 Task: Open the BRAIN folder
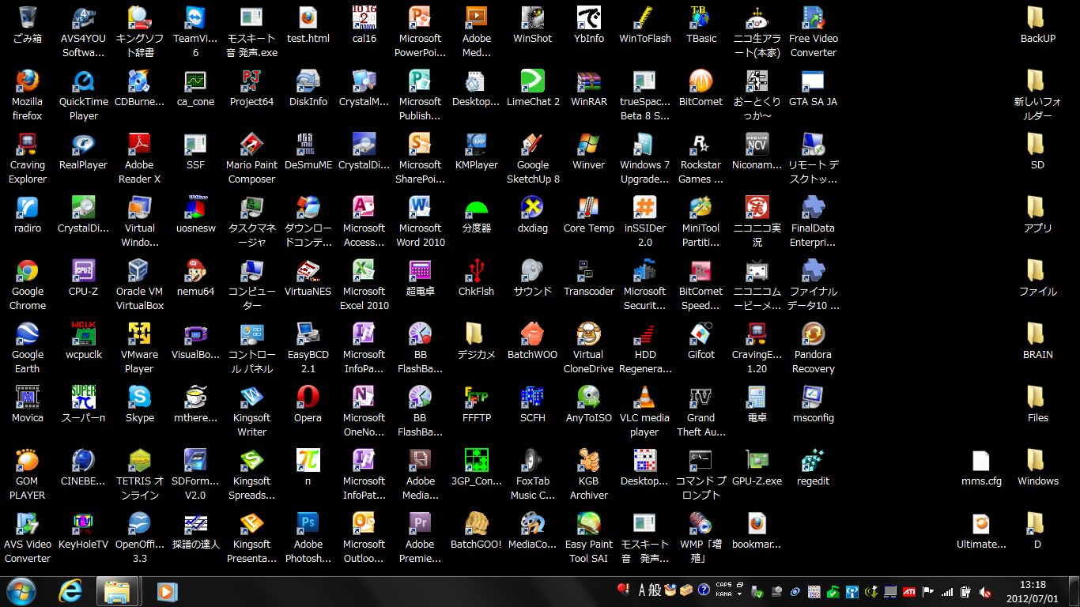[1037, 341]
